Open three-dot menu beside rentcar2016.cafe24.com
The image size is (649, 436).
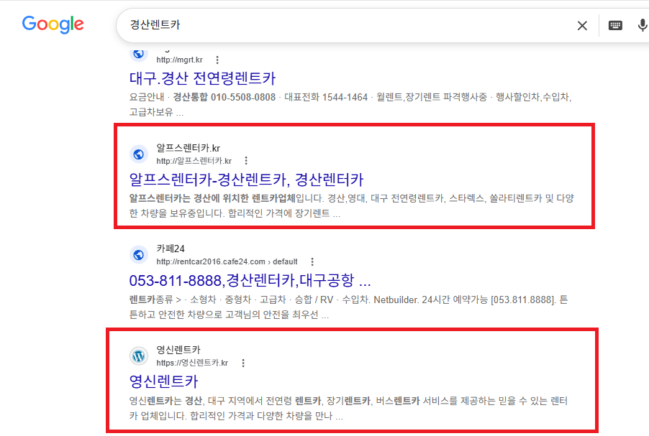[312, 261]
